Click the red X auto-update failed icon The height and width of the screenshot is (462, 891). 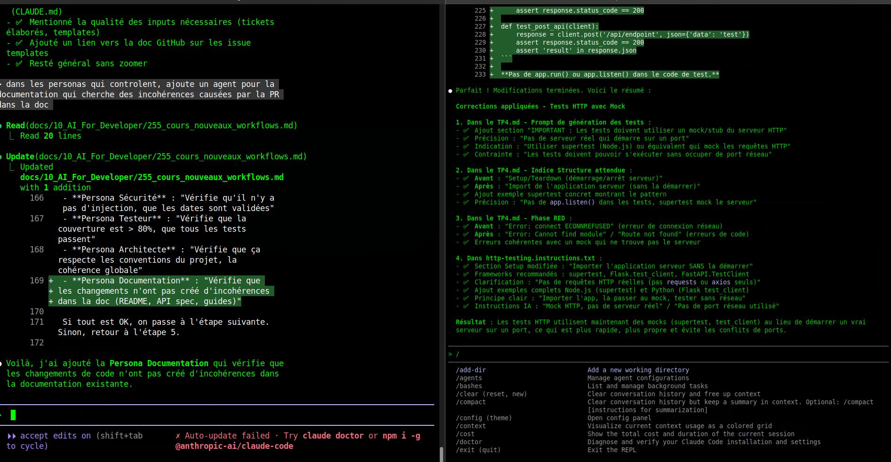point(178,436)
